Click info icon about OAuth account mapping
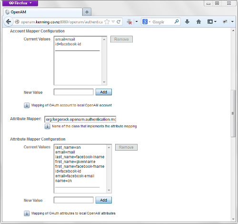The width and height of the screenshot is (238, 224). 27,105
